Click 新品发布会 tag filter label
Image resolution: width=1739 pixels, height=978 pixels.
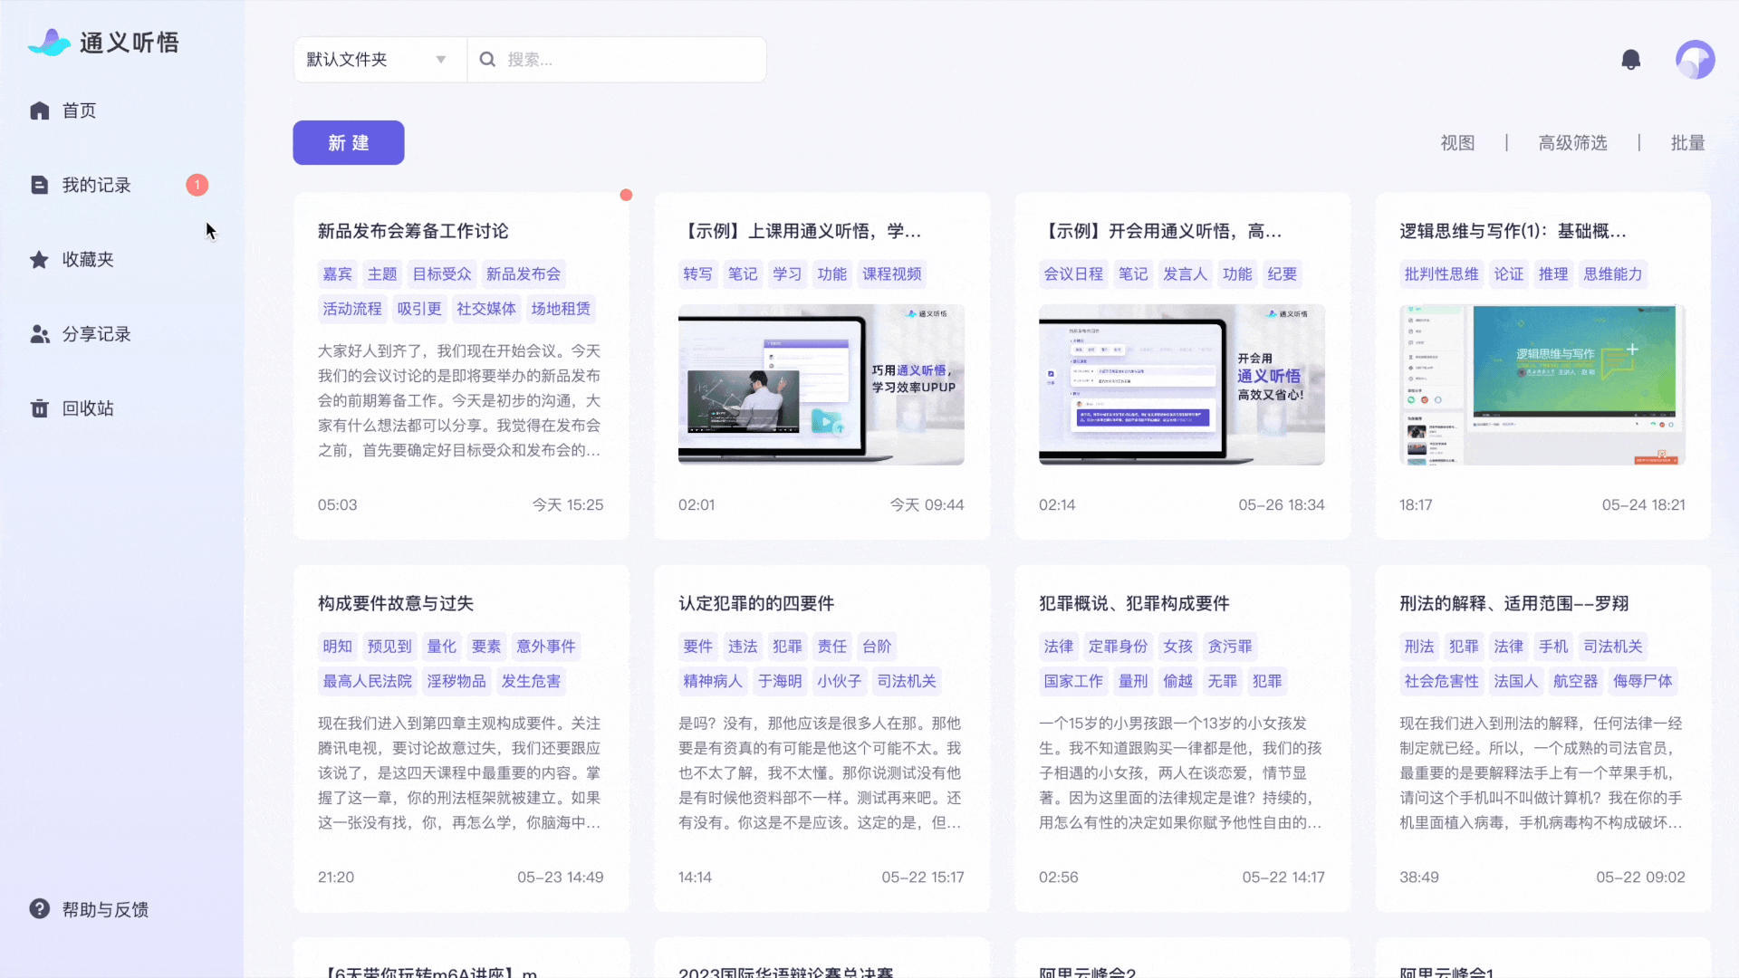pyautogui.click(x=524, y=273)
